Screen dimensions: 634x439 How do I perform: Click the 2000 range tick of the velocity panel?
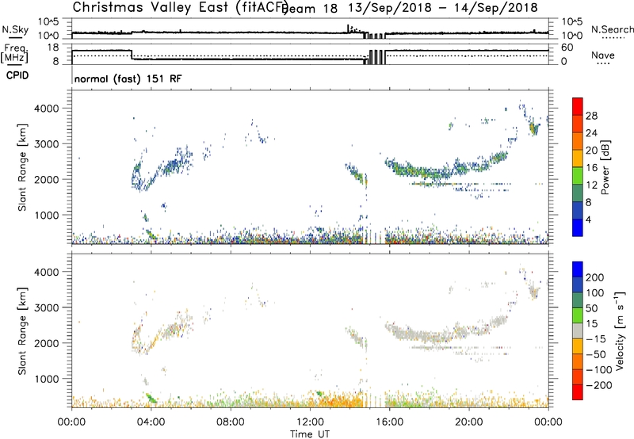[x=47, y=343]
